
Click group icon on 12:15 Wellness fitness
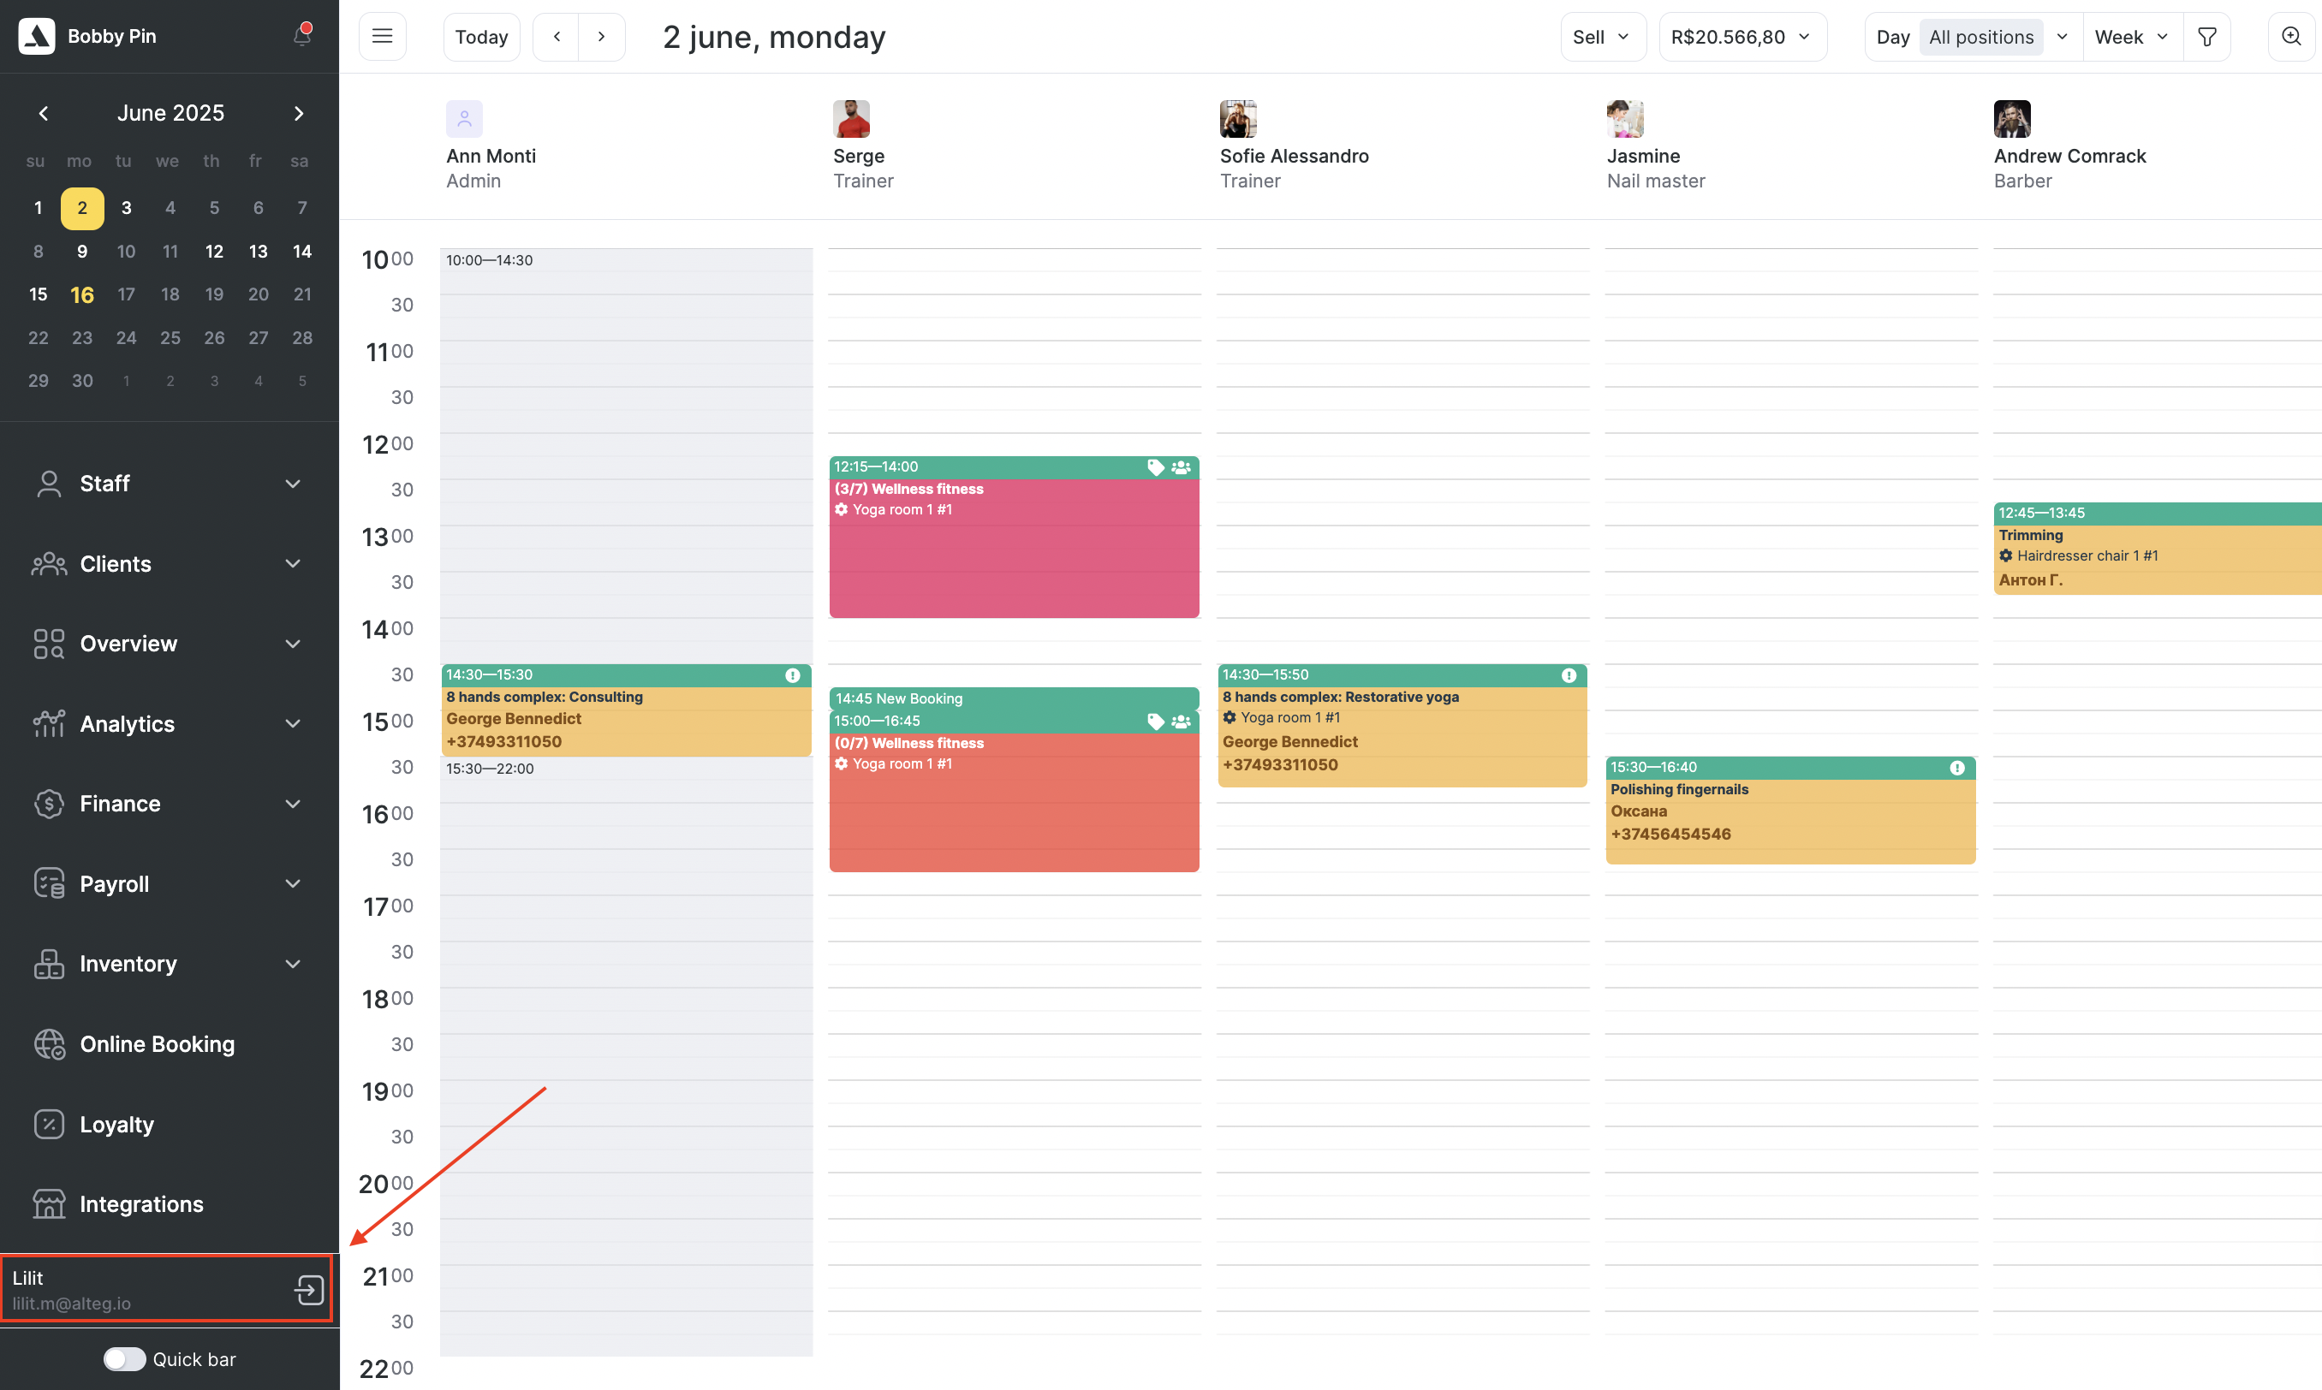click(x=1182, y=466)
